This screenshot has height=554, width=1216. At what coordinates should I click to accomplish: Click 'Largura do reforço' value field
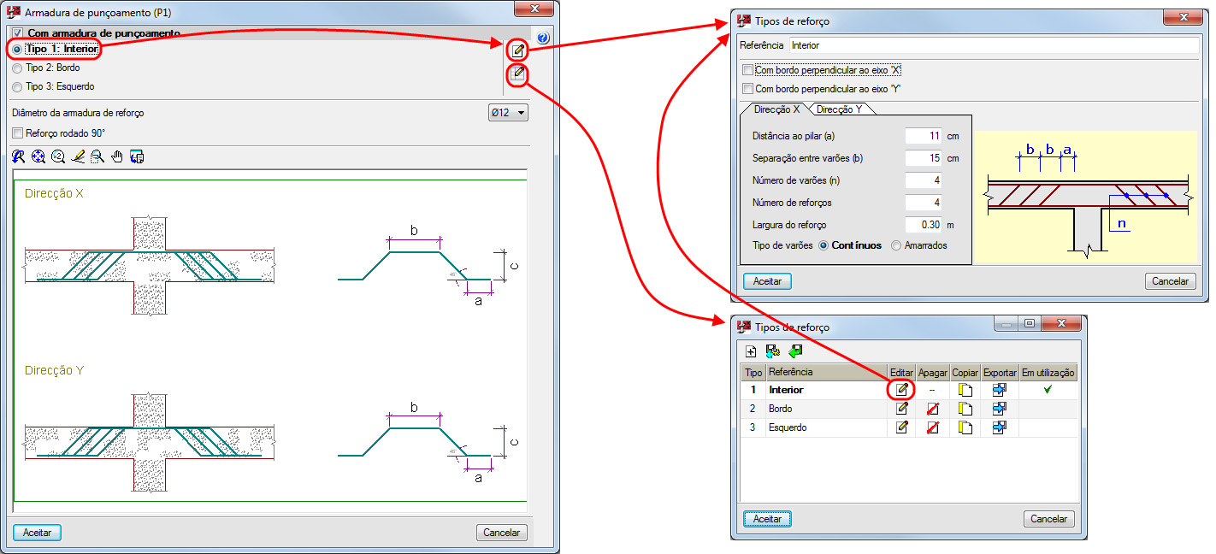924,225
